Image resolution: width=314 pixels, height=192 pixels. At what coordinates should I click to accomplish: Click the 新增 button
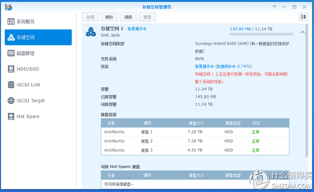(x=91, y=17)
